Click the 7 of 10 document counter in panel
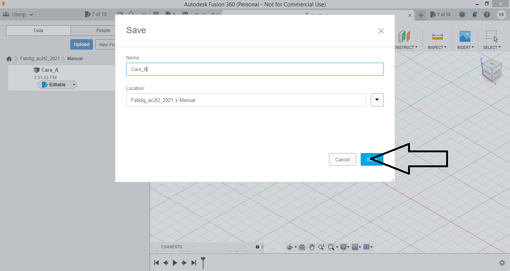The height and width of the screenshot is (271, 510). [96, 15]
